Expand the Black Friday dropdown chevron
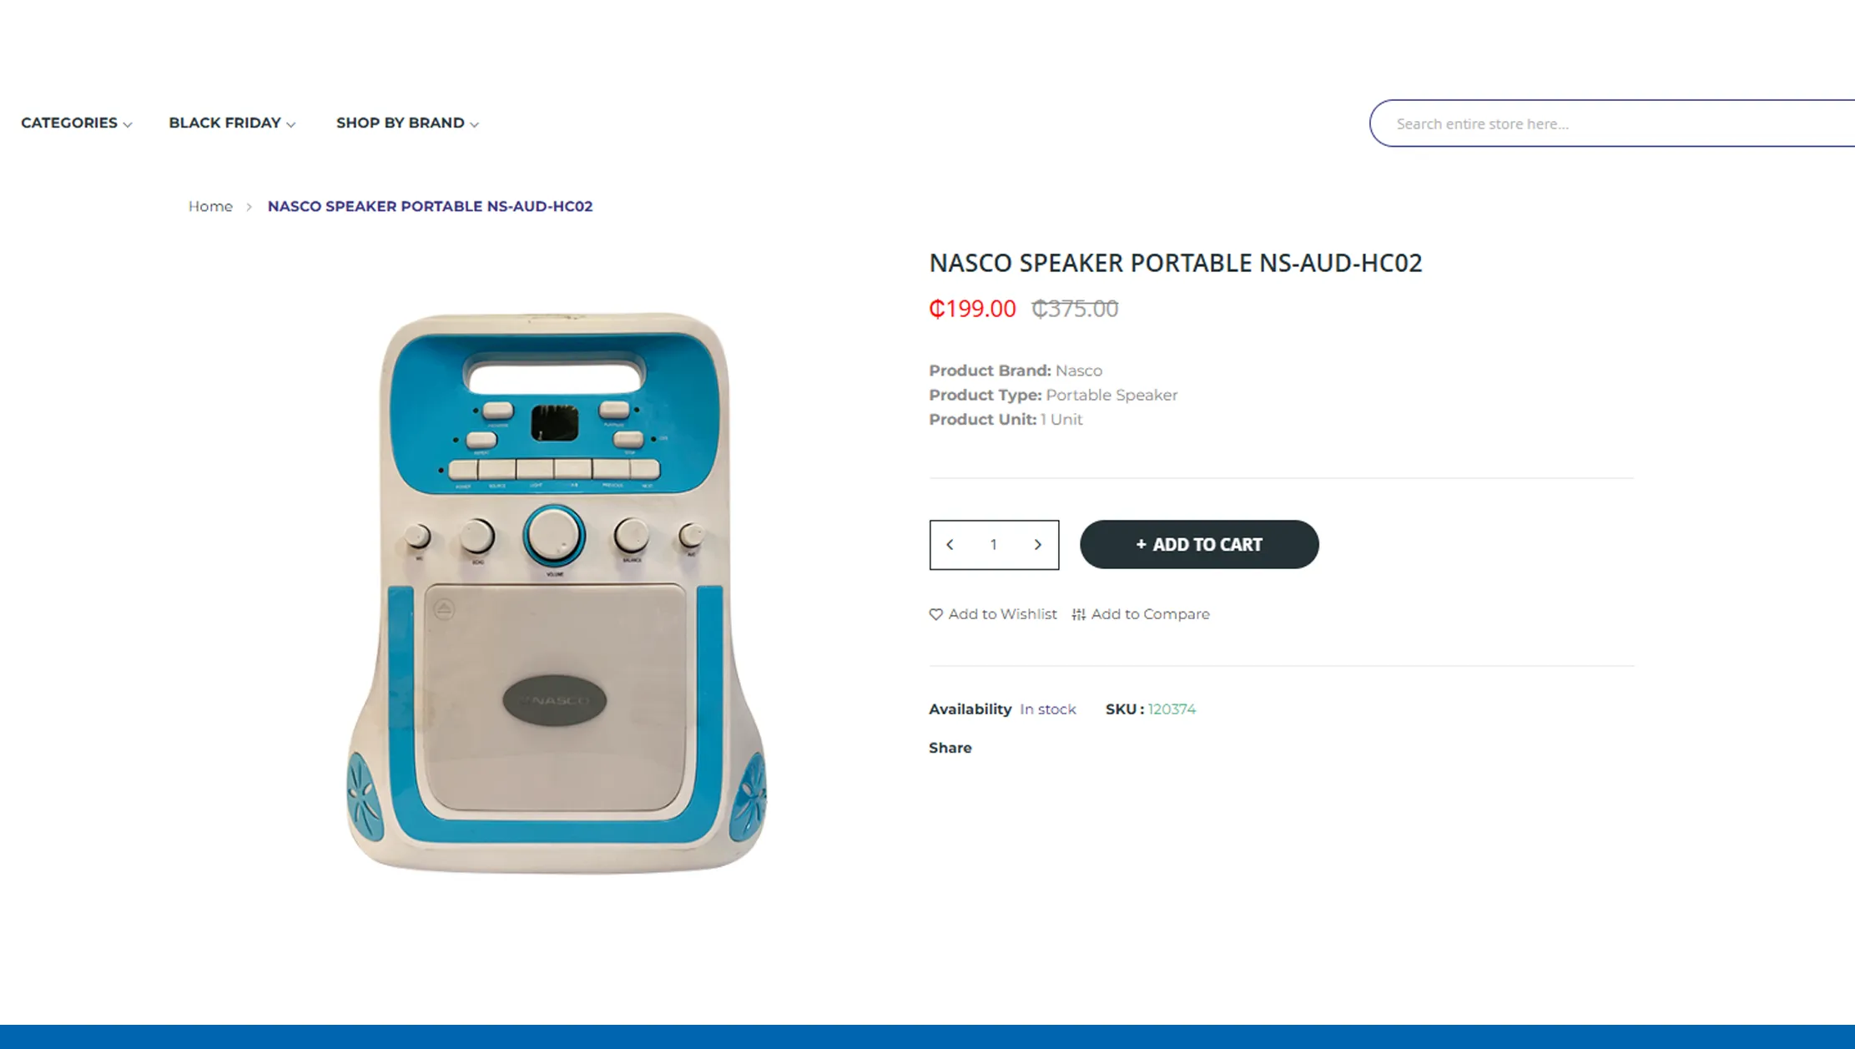The image size is (1855, 1049). [x=291, y=124]
